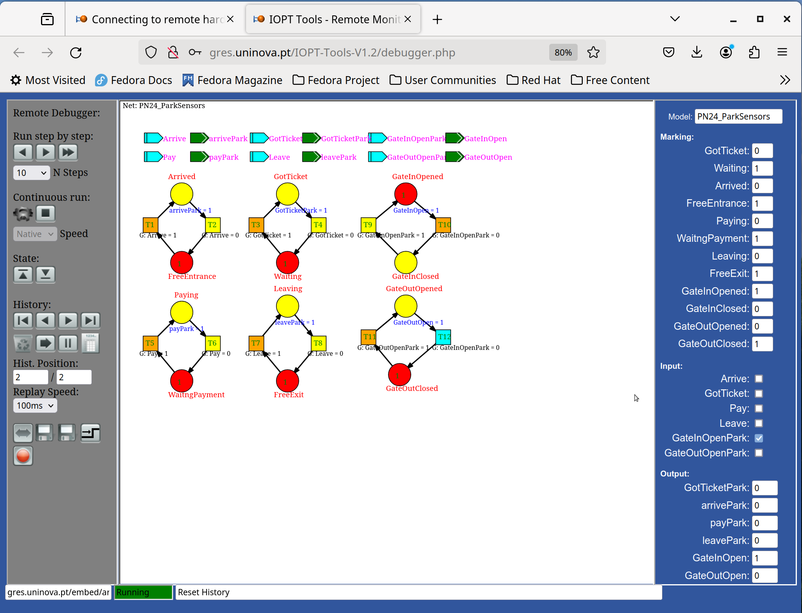The image size is (802, 613).
Task: Click the first floppy disk save icon
Action: [x=44, y=433]
